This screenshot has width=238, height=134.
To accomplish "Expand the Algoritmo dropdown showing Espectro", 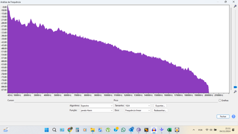I will (97, 106).
